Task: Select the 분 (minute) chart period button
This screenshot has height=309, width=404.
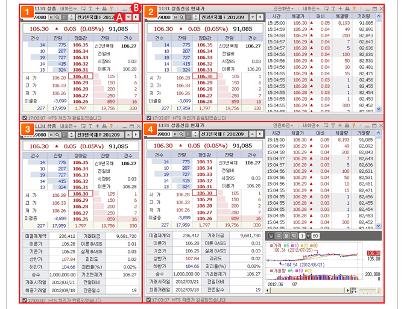Action: (x=286, y=236)
